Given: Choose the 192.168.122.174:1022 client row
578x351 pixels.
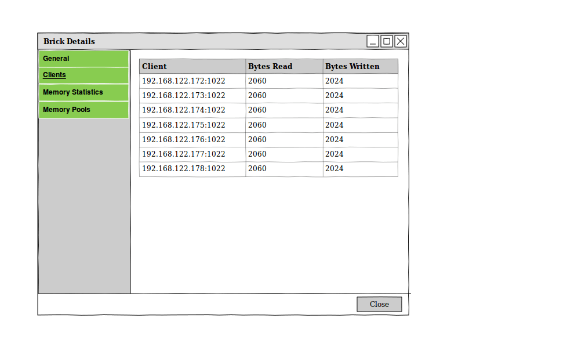Looking at the screenshot, I should [184, 110].
